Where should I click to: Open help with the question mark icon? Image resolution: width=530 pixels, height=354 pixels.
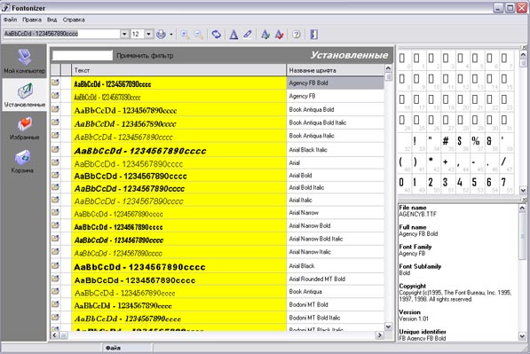[x=297, y=34]
